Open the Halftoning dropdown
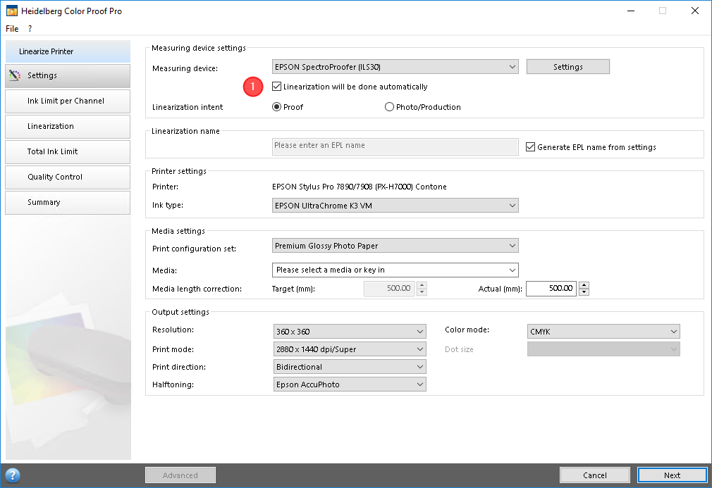712x488 pixels. coord(350,384)
